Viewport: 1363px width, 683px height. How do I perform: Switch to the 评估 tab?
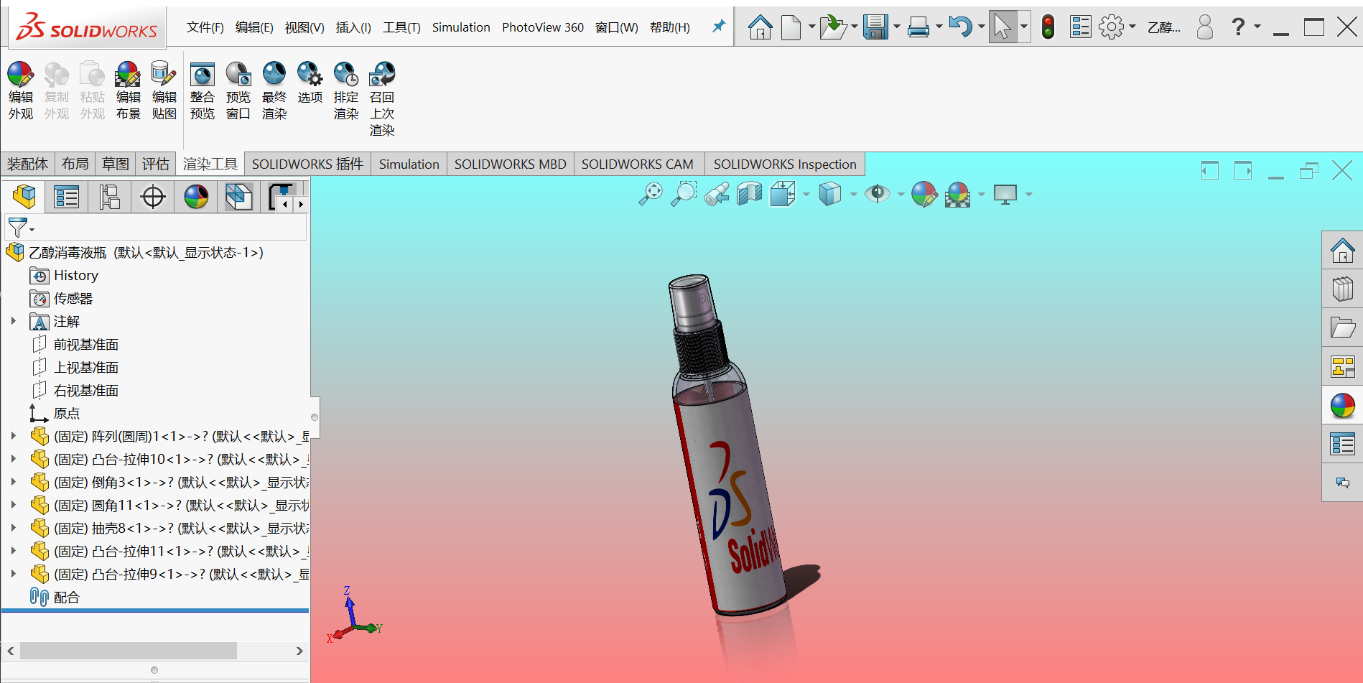pyautogui.click(x=155, y=164)
